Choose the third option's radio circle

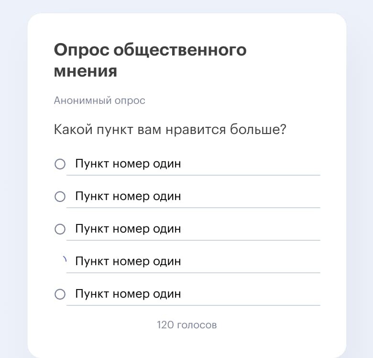coord(60,229)
